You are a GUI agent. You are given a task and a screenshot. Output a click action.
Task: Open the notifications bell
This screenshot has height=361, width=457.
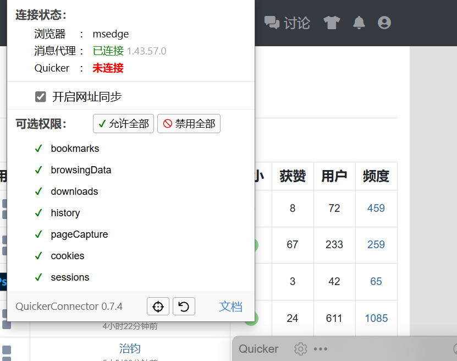click(359, 23)
